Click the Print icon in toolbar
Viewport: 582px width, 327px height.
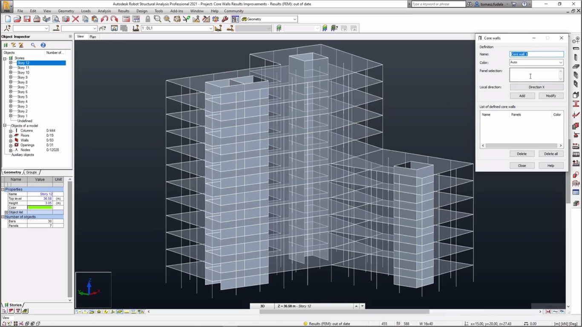click(37, 19)
